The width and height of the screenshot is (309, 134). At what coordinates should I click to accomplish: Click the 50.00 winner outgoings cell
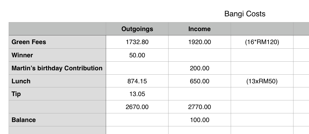click(x=137, y=55)
